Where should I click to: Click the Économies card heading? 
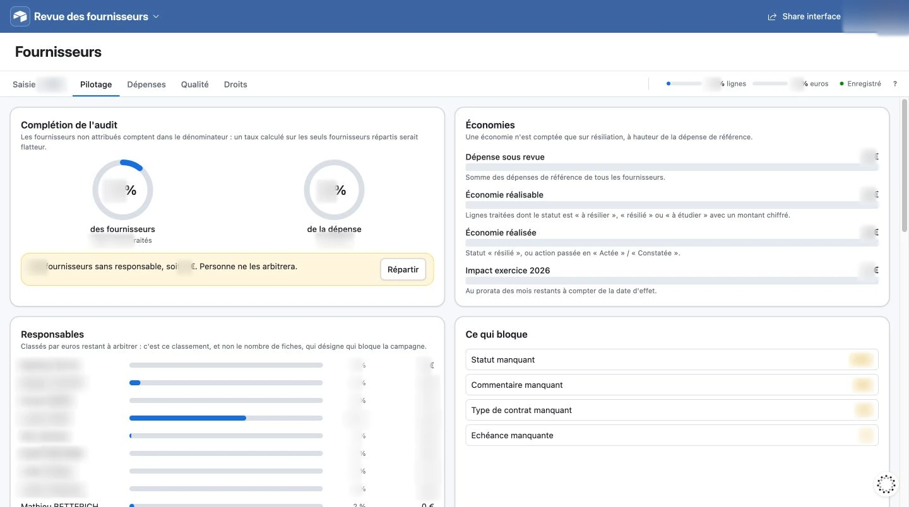click(490, 125)
